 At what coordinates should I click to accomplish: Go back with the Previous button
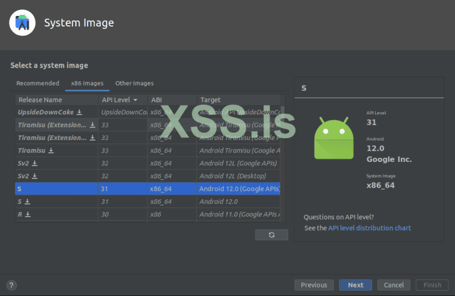314,285
